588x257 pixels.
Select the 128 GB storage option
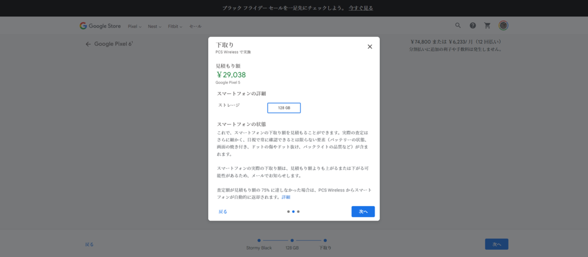click(284, 108)
